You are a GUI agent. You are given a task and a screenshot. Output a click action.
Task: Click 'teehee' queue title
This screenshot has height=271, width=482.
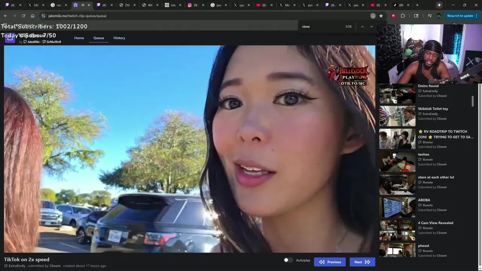424,154
